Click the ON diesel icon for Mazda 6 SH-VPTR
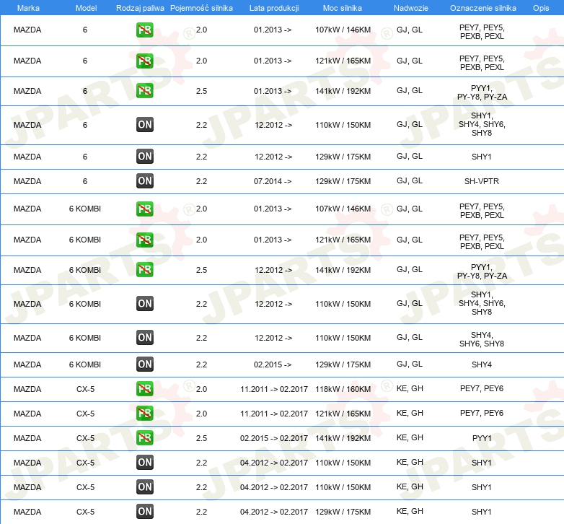 coord(144,181)
